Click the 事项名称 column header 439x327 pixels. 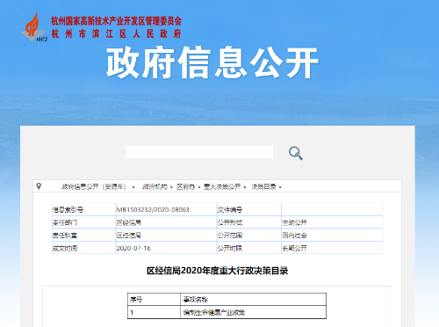coord(253,300)
